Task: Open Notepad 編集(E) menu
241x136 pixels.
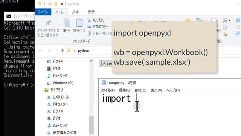Action: point(125,90)
